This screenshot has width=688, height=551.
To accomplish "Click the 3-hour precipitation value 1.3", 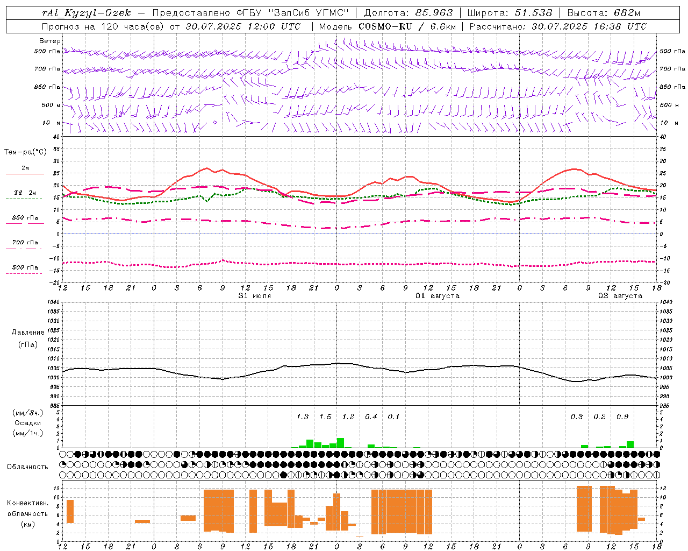I will (303, 417).
